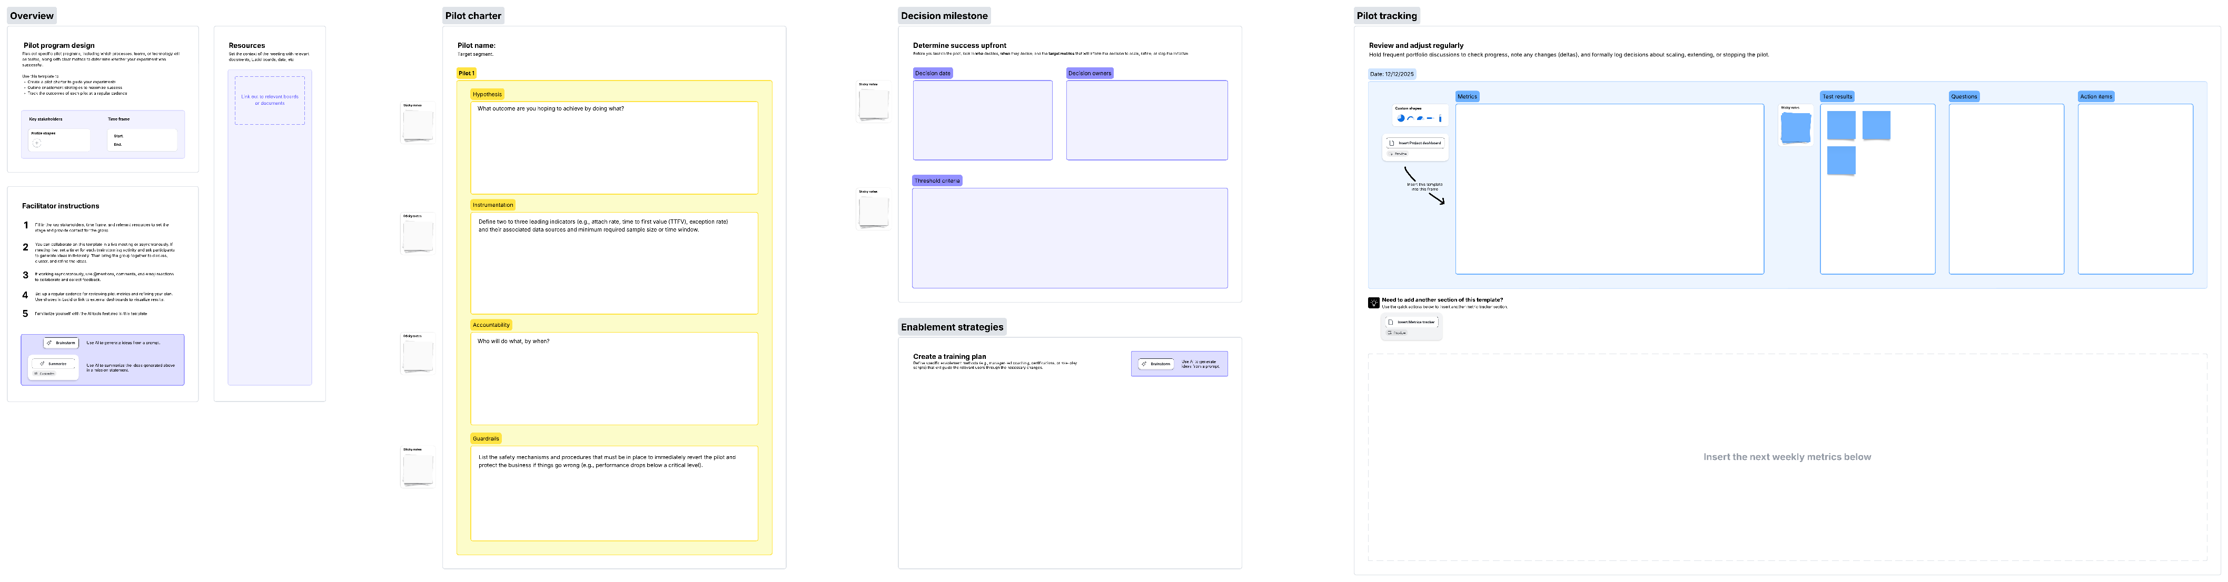
Task: Select the vertical bar custom shape
Action: (x=1440, y=118)
